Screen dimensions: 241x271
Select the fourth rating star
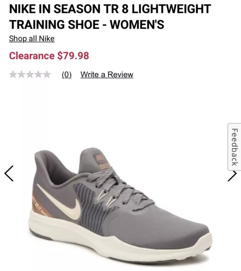(x=38, y=75)
